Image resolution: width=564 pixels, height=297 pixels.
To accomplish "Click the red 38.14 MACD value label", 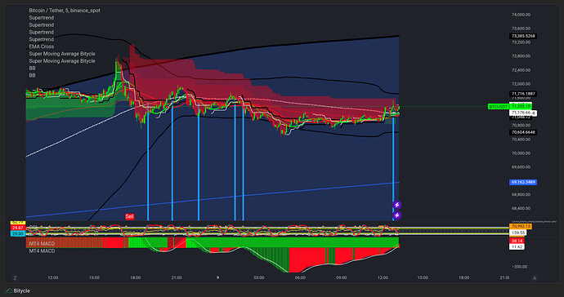I will coord(517,241).
